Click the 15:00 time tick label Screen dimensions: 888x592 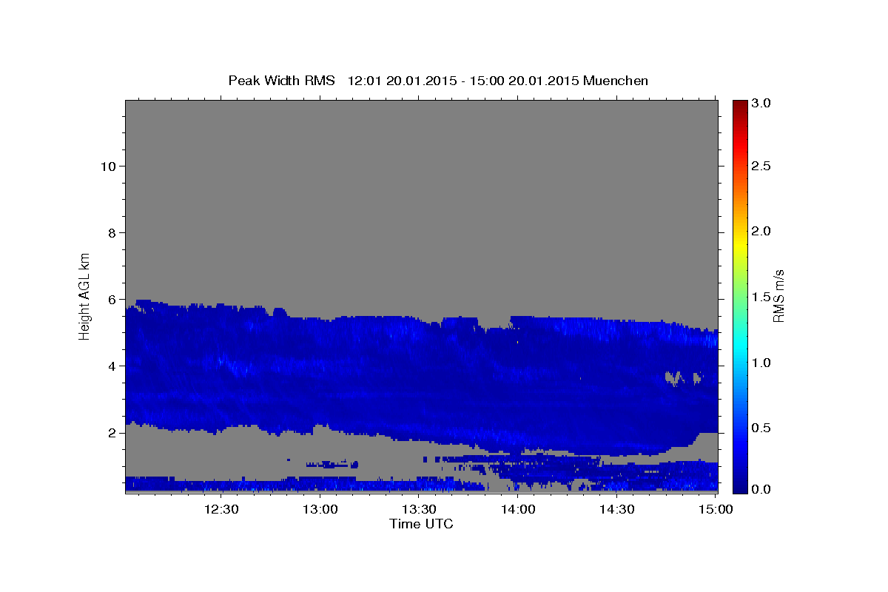(x=714, y=509)
